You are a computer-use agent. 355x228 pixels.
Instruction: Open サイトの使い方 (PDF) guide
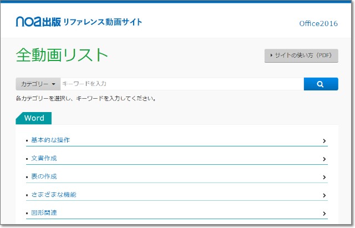pyautogui.click(x=301, y=55)
